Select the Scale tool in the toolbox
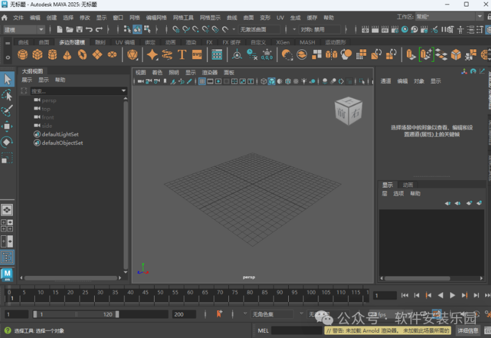 coord(7,158)
